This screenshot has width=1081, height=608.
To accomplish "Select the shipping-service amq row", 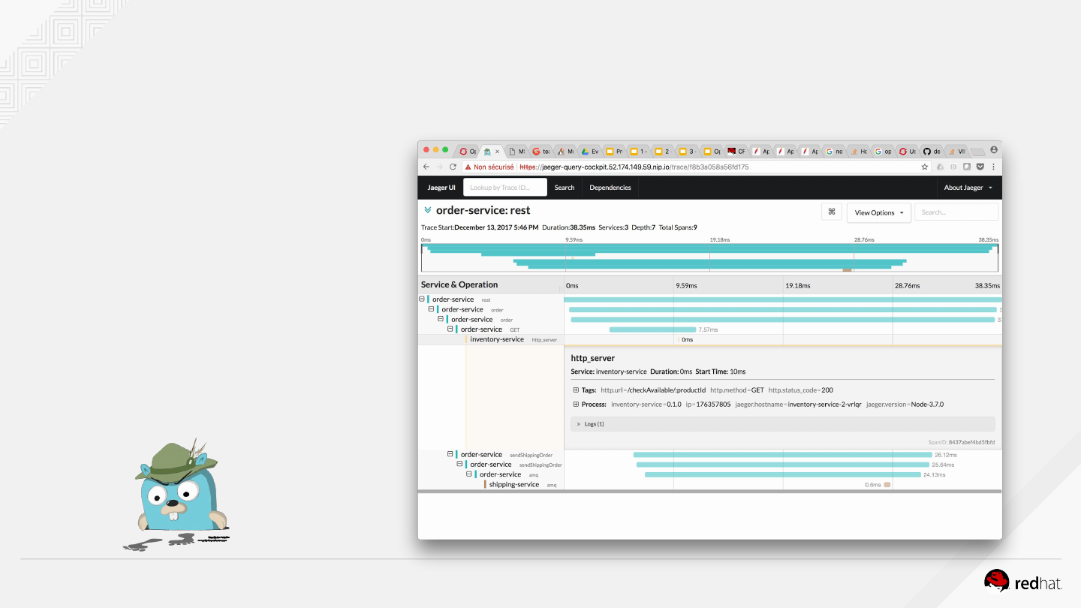I will [709, 485].
